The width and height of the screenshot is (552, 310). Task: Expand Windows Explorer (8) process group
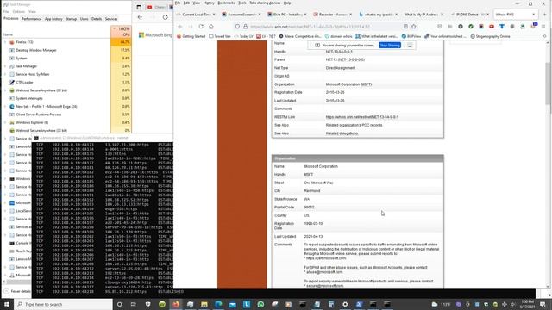(5, 122)
